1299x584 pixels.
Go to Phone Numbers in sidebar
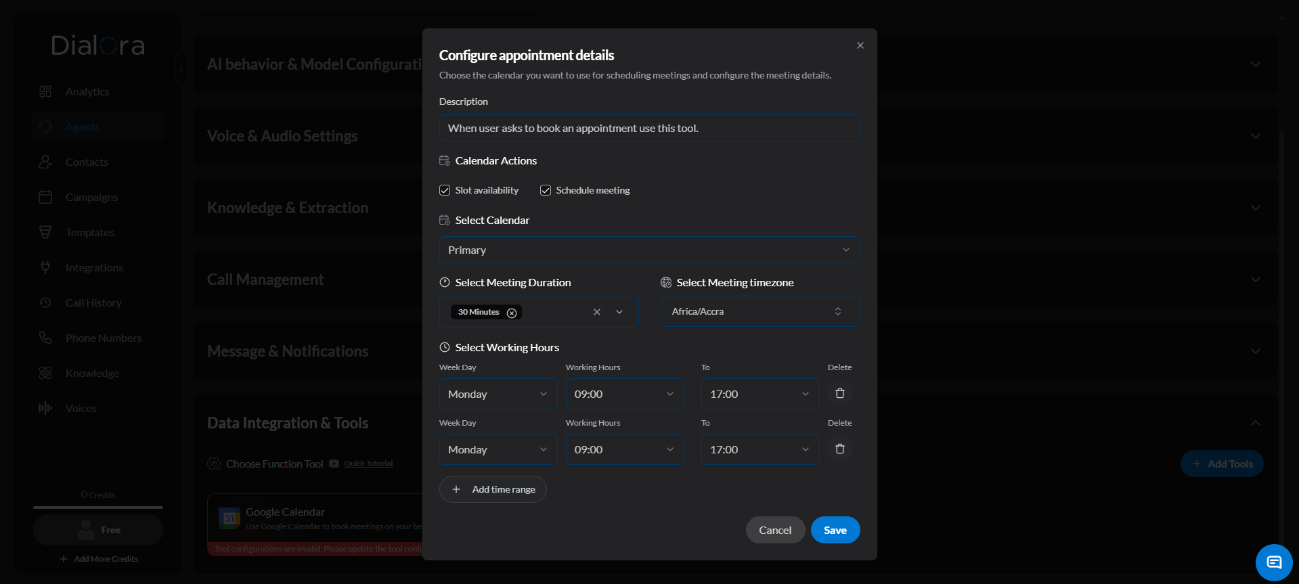point(103,338)
